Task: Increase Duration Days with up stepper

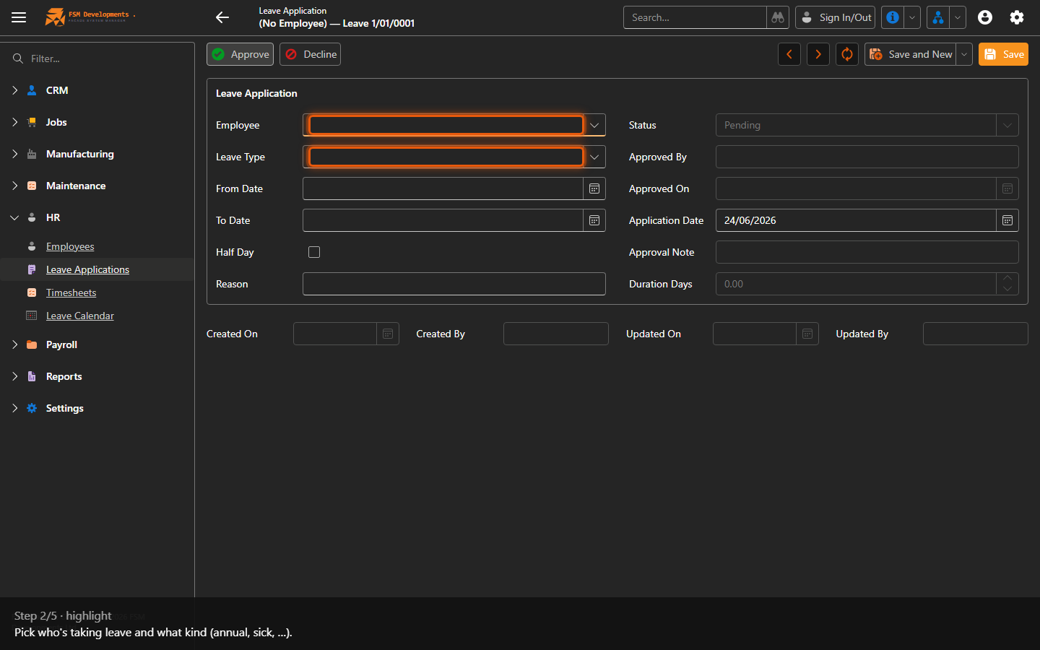Action: point(1007,278)
